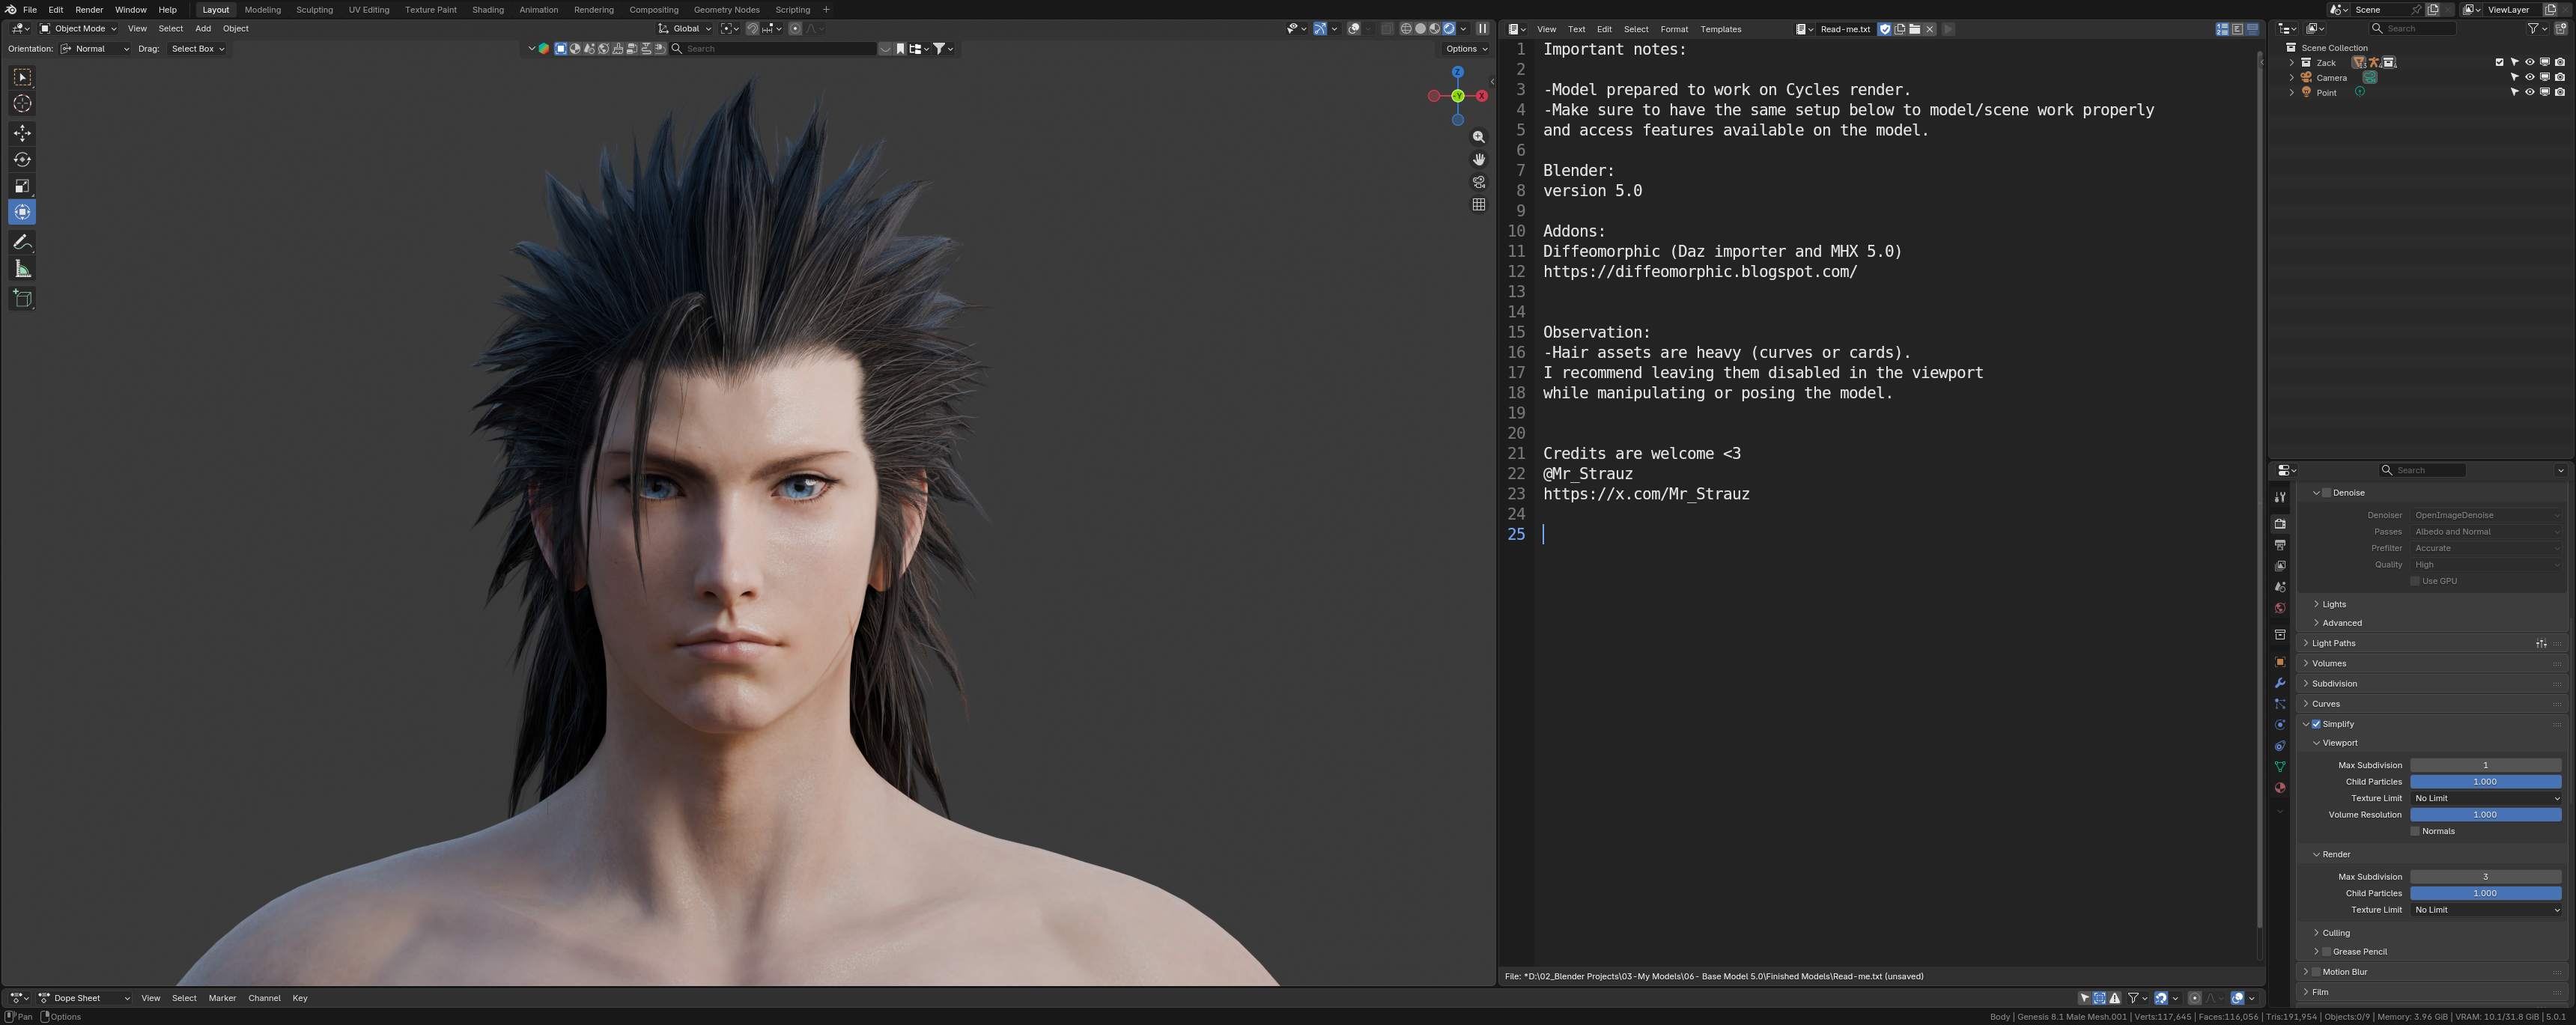
Task: Open viewport Texture Limit dropdown
Action: click(x=2486, y=798)
